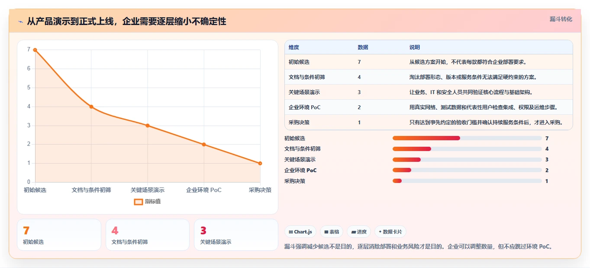
Task: Click the chart point for 初始候选
Action: 35,50
